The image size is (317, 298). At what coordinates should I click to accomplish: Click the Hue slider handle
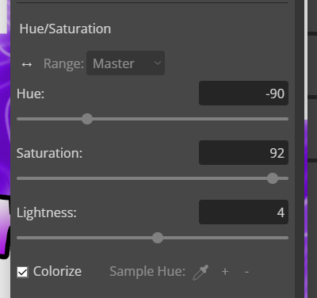87,119
